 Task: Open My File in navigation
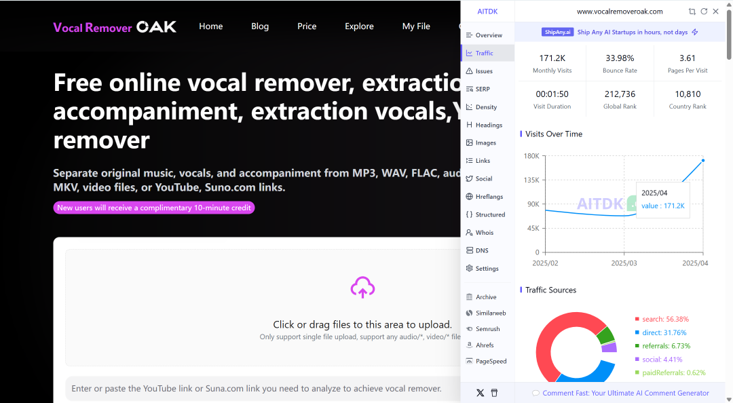tap(416, 26)
